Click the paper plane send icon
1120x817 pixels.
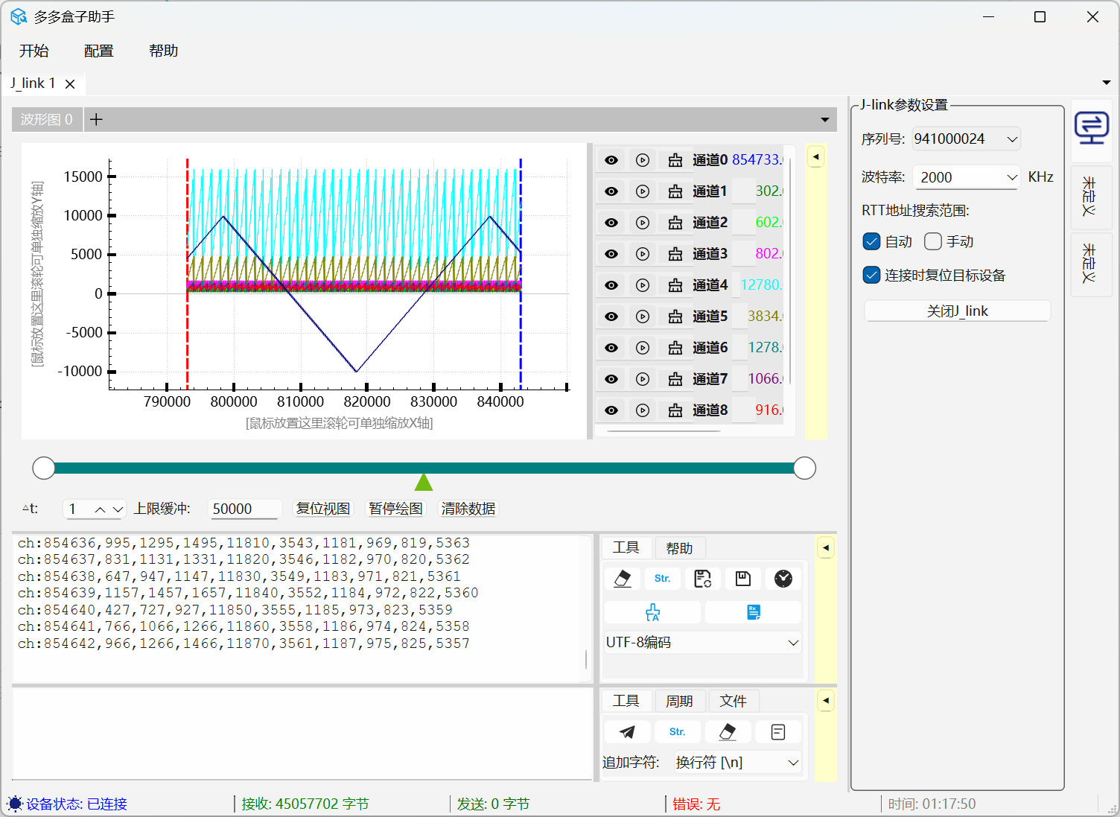627,732
